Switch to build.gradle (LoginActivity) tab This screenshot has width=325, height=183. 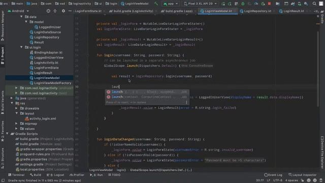(132, 11)
